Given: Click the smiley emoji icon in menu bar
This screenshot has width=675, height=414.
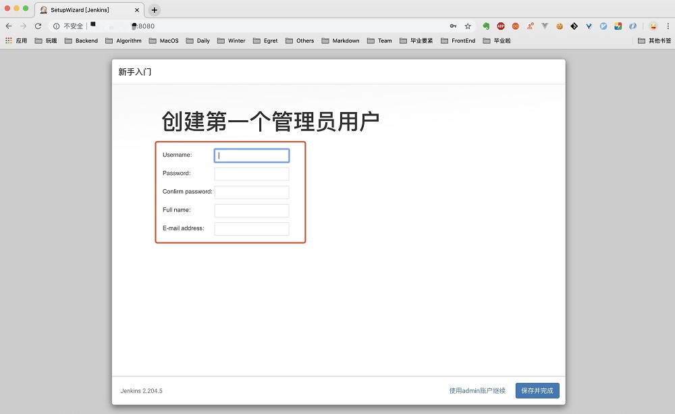Looking at the screenshot, I should point(652,26).
